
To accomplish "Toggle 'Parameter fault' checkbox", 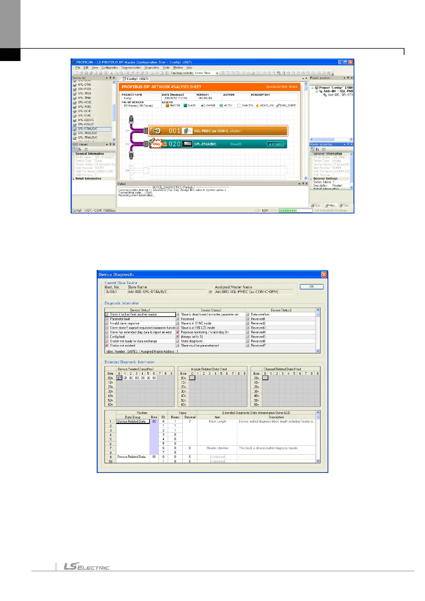I will (x=107, y=319).
